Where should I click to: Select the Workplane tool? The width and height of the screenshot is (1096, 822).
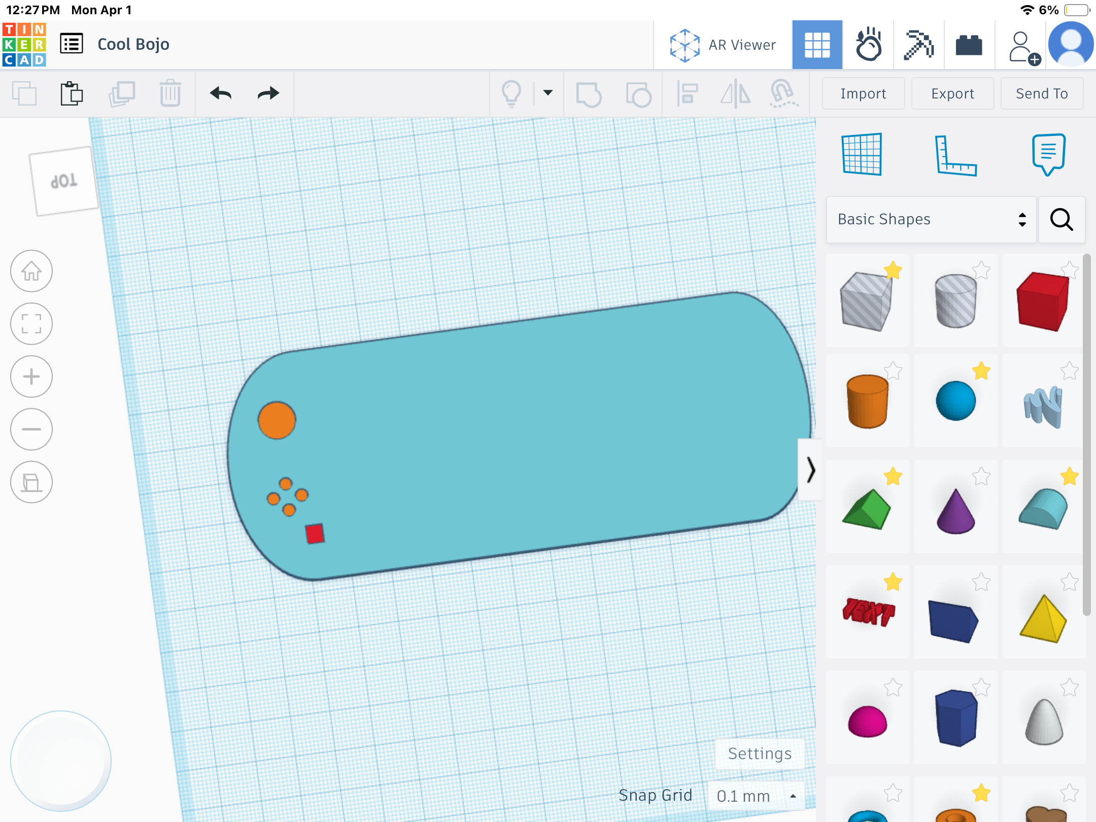tap(862, 154)
